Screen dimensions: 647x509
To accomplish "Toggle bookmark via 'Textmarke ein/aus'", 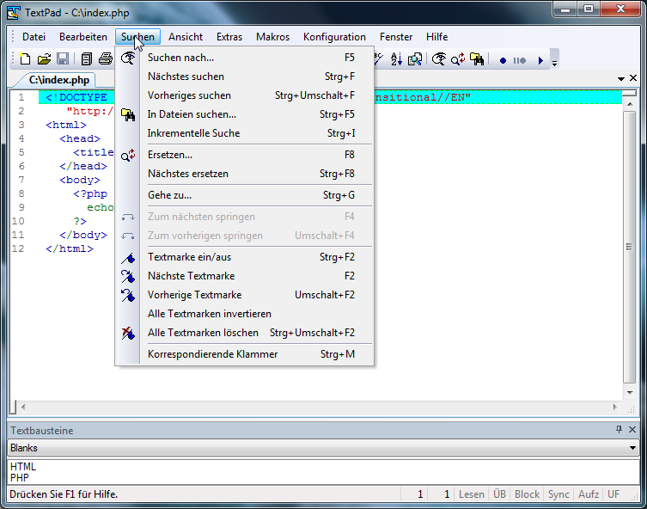I will [x=244, y=257].
